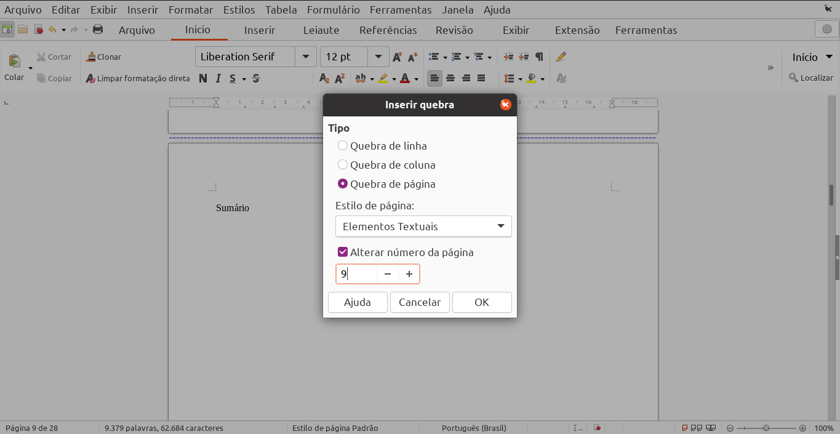Image resolution: width=840 pixels, height=434 pixels.
Task: Click the Colar paste icon
Action: tap(14, 60)
